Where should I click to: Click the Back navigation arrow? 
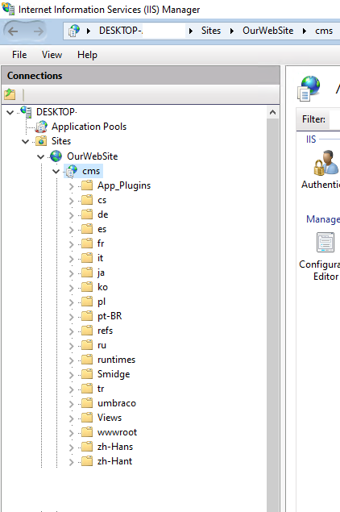tap(13, 31)
